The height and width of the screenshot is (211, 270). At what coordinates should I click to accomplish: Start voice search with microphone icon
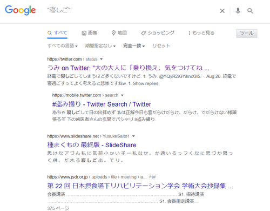(x=238, y=11)
